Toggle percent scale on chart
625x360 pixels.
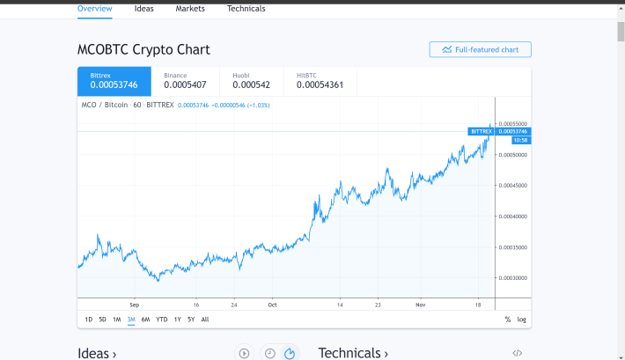[x=507, y=320]
